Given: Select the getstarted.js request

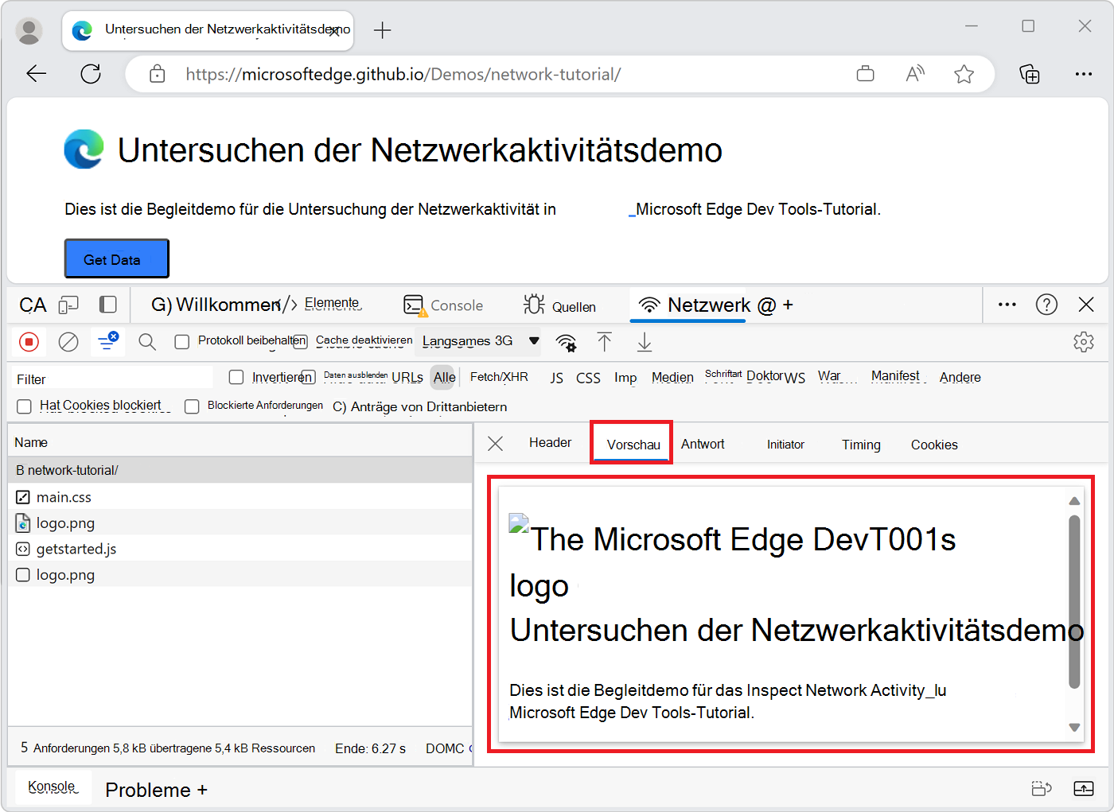Looking at the screenshot, I should click(240, 549).
